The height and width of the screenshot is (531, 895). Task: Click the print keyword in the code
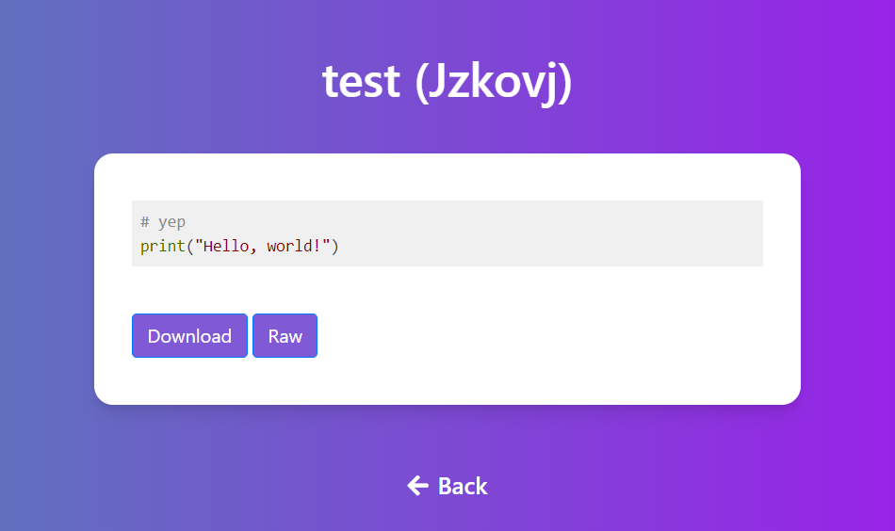coord(163,247)
